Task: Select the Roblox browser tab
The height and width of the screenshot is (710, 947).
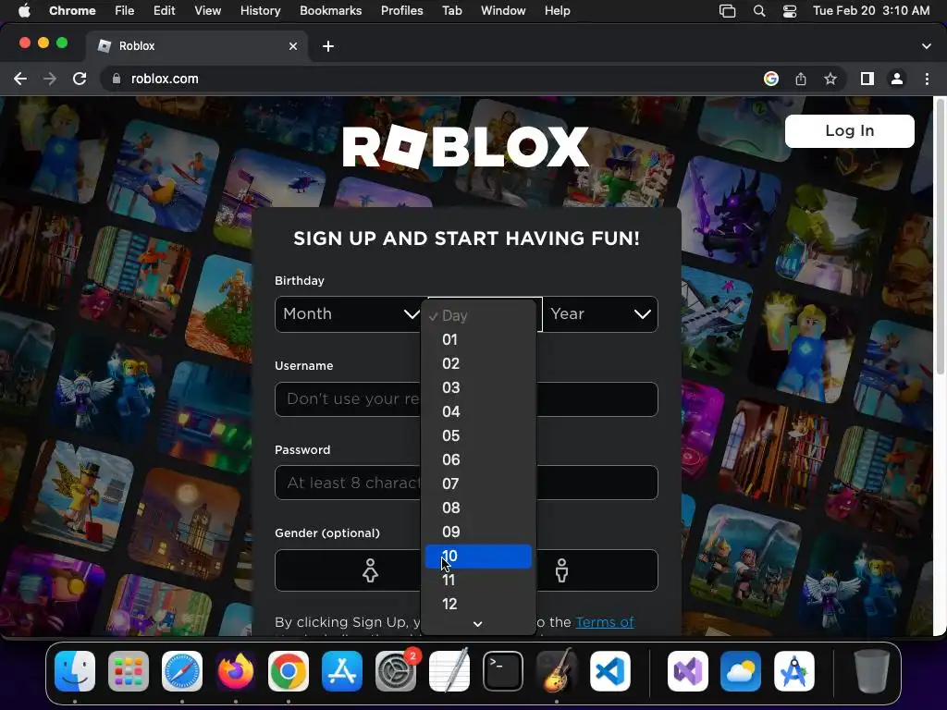Action: (196, 46)
